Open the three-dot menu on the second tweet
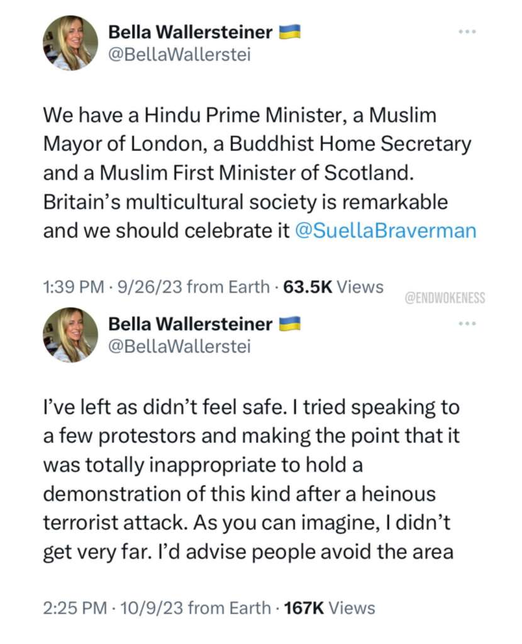Screen dimensions: 522x644 468,323
